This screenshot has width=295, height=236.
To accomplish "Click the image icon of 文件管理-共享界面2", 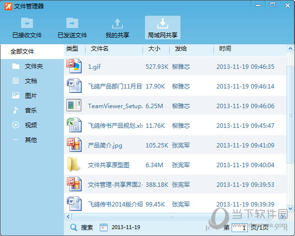I will (x=74, y=184).
